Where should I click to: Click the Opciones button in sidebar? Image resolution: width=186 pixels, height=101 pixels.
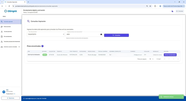tap(11, 98)
